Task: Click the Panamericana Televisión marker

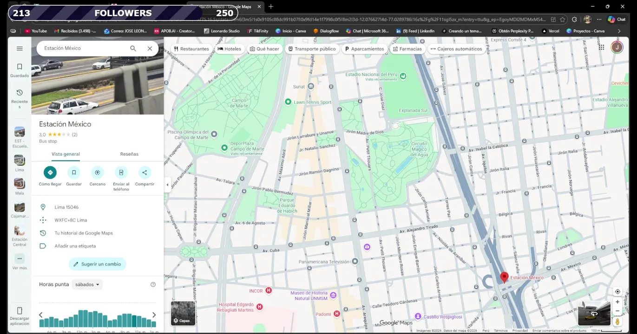Action: tap(355, 262)
